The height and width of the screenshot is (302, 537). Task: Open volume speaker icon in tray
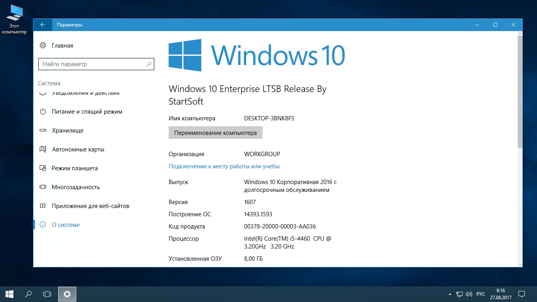click(x=469, y=294)
